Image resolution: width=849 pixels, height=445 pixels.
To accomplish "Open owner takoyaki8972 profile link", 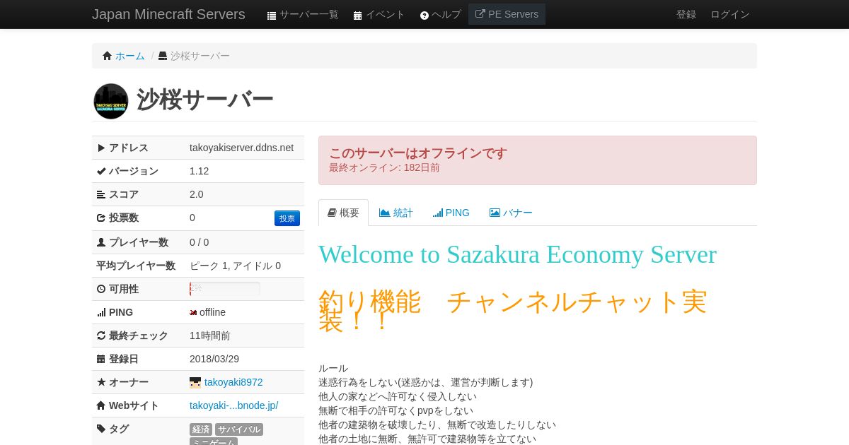I will pos(233,382).
